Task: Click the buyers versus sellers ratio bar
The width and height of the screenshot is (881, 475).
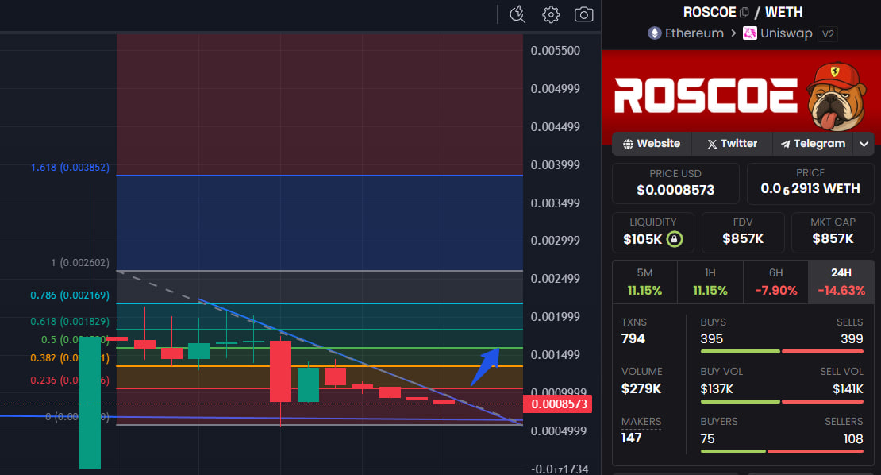Action: [x=782, y=451]
